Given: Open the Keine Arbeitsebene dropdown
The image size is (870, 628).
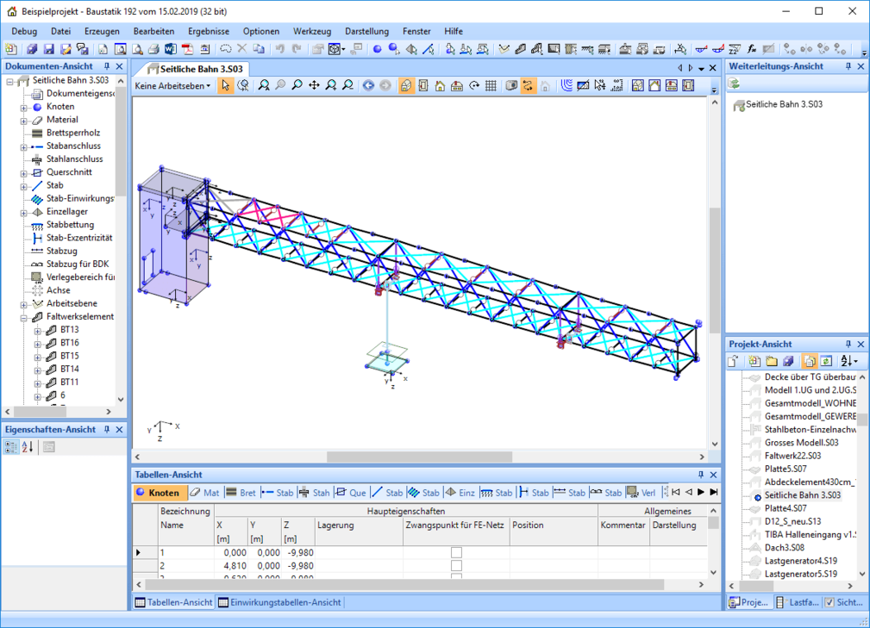Looking at the screenshot, I should 172,85.
